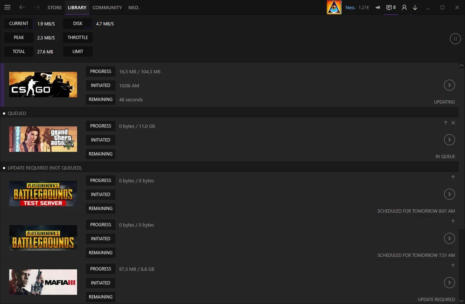
Task: Click the friends profile icon in the header
Action: tap(404, 7)
